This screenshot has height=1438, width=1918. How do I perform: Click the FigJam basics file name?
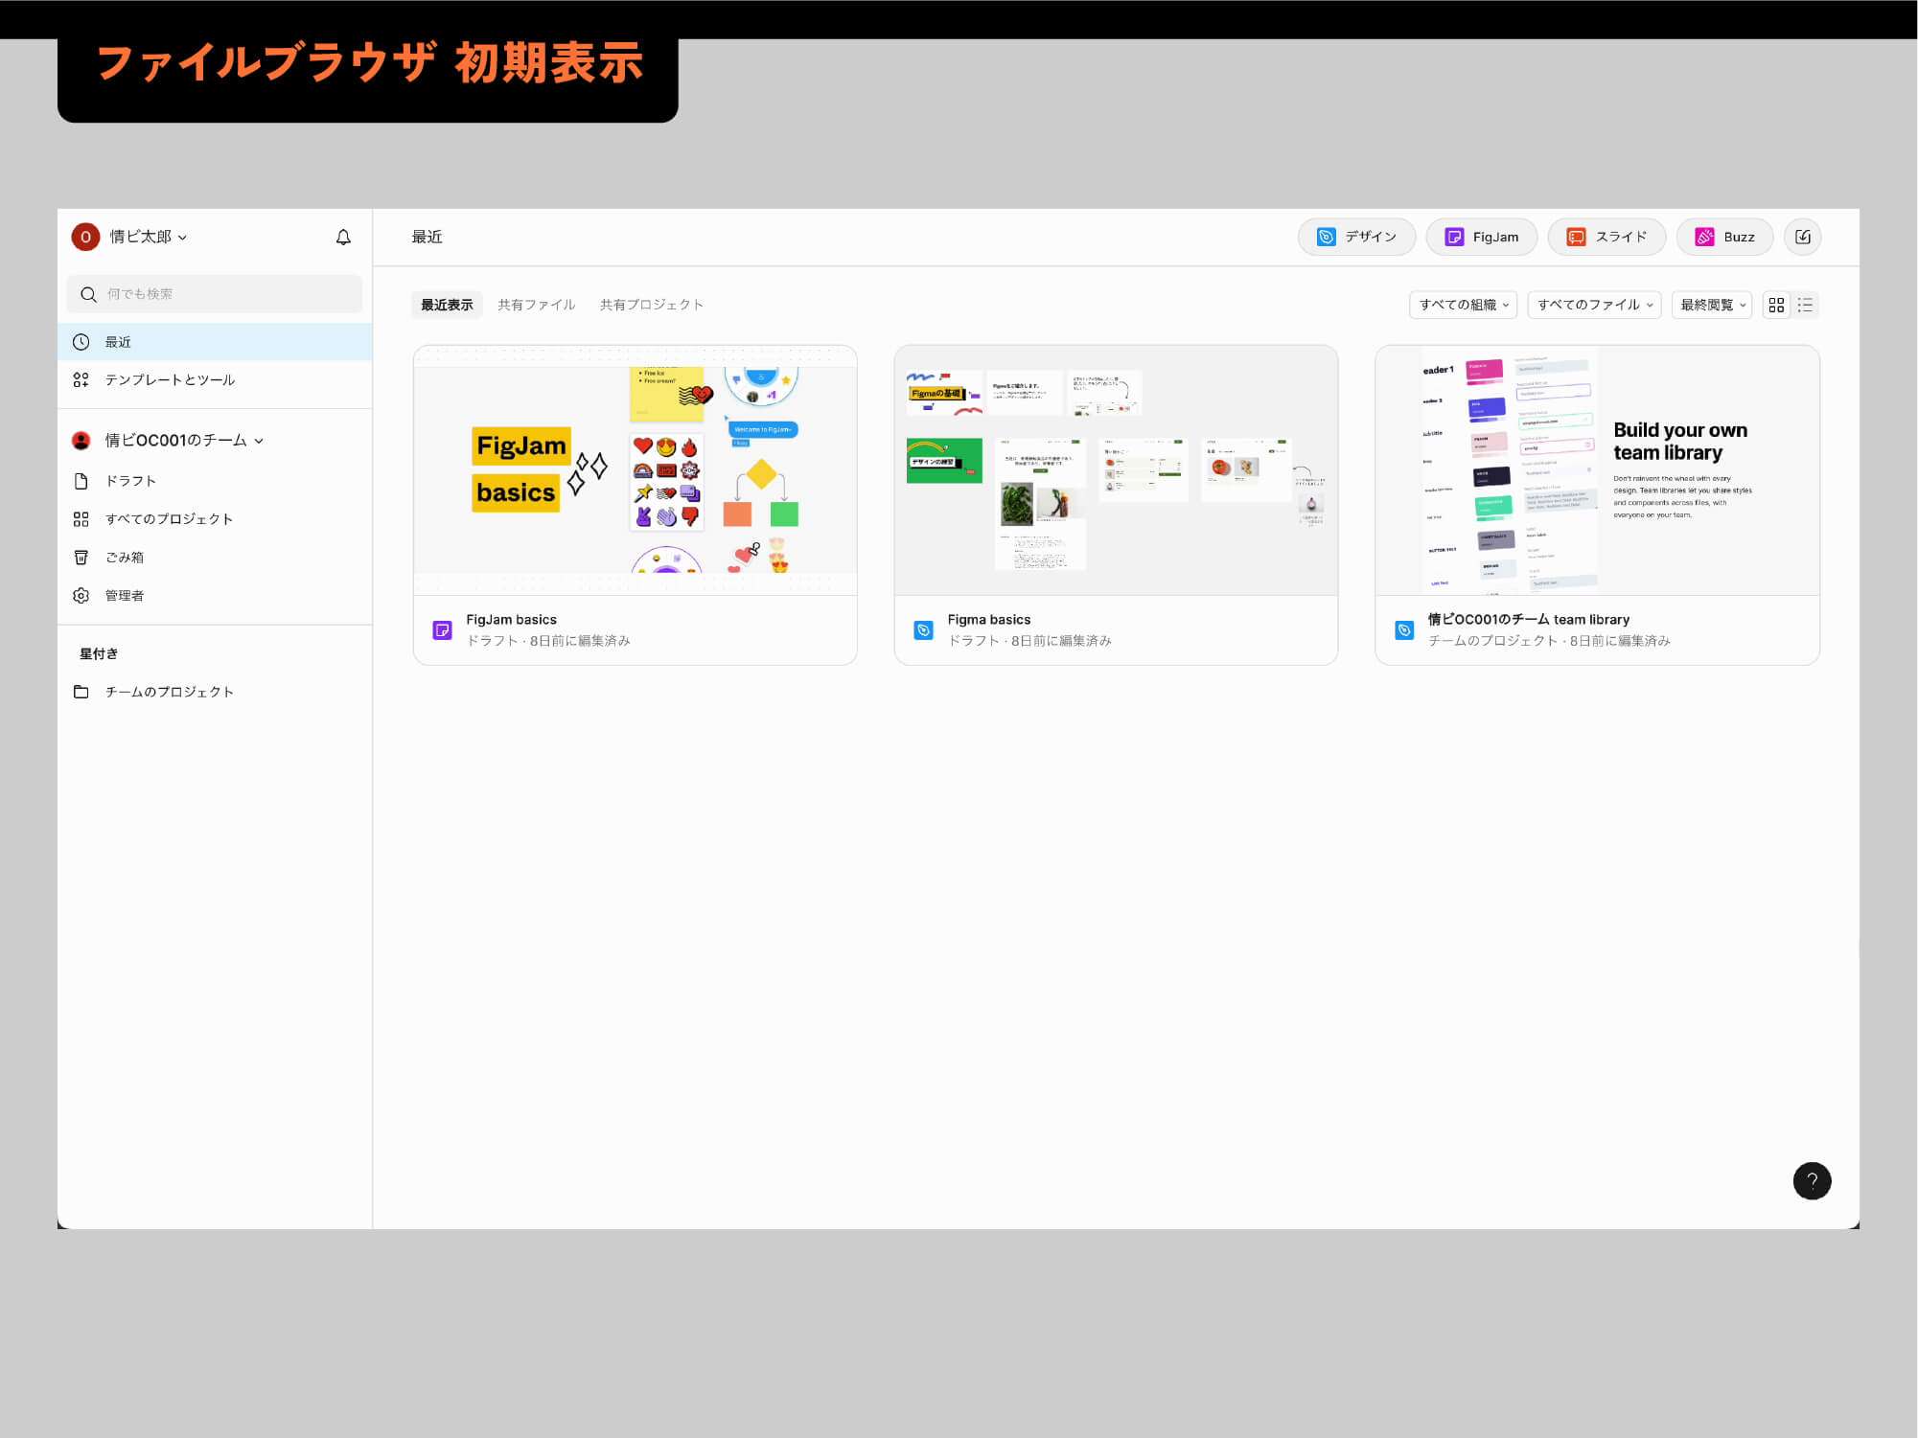[511, 620]
